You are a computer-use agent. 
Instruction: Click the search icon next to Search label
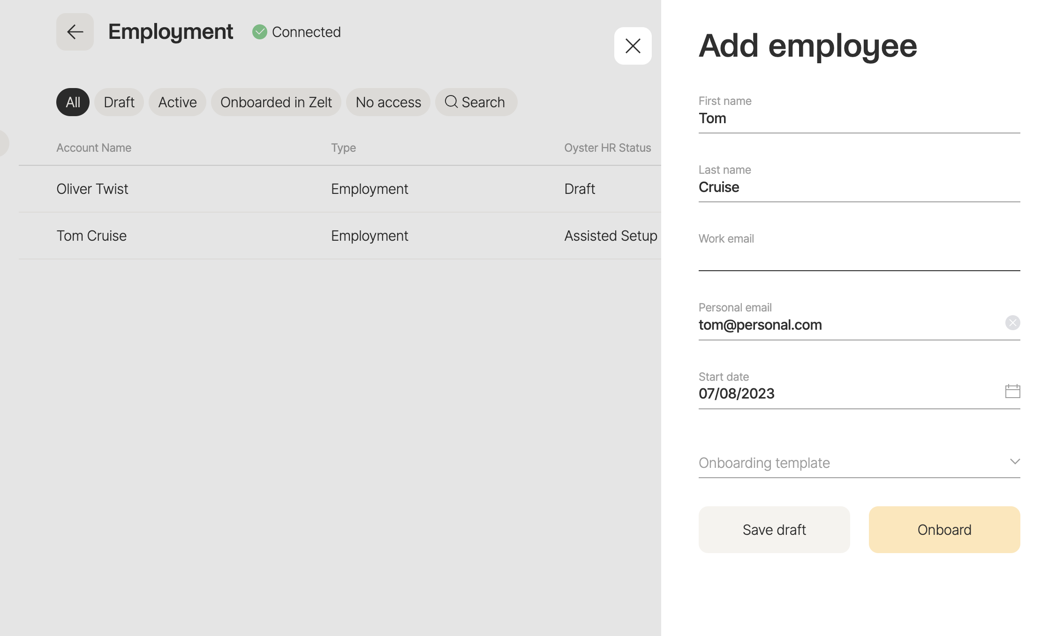pos(451,102)
